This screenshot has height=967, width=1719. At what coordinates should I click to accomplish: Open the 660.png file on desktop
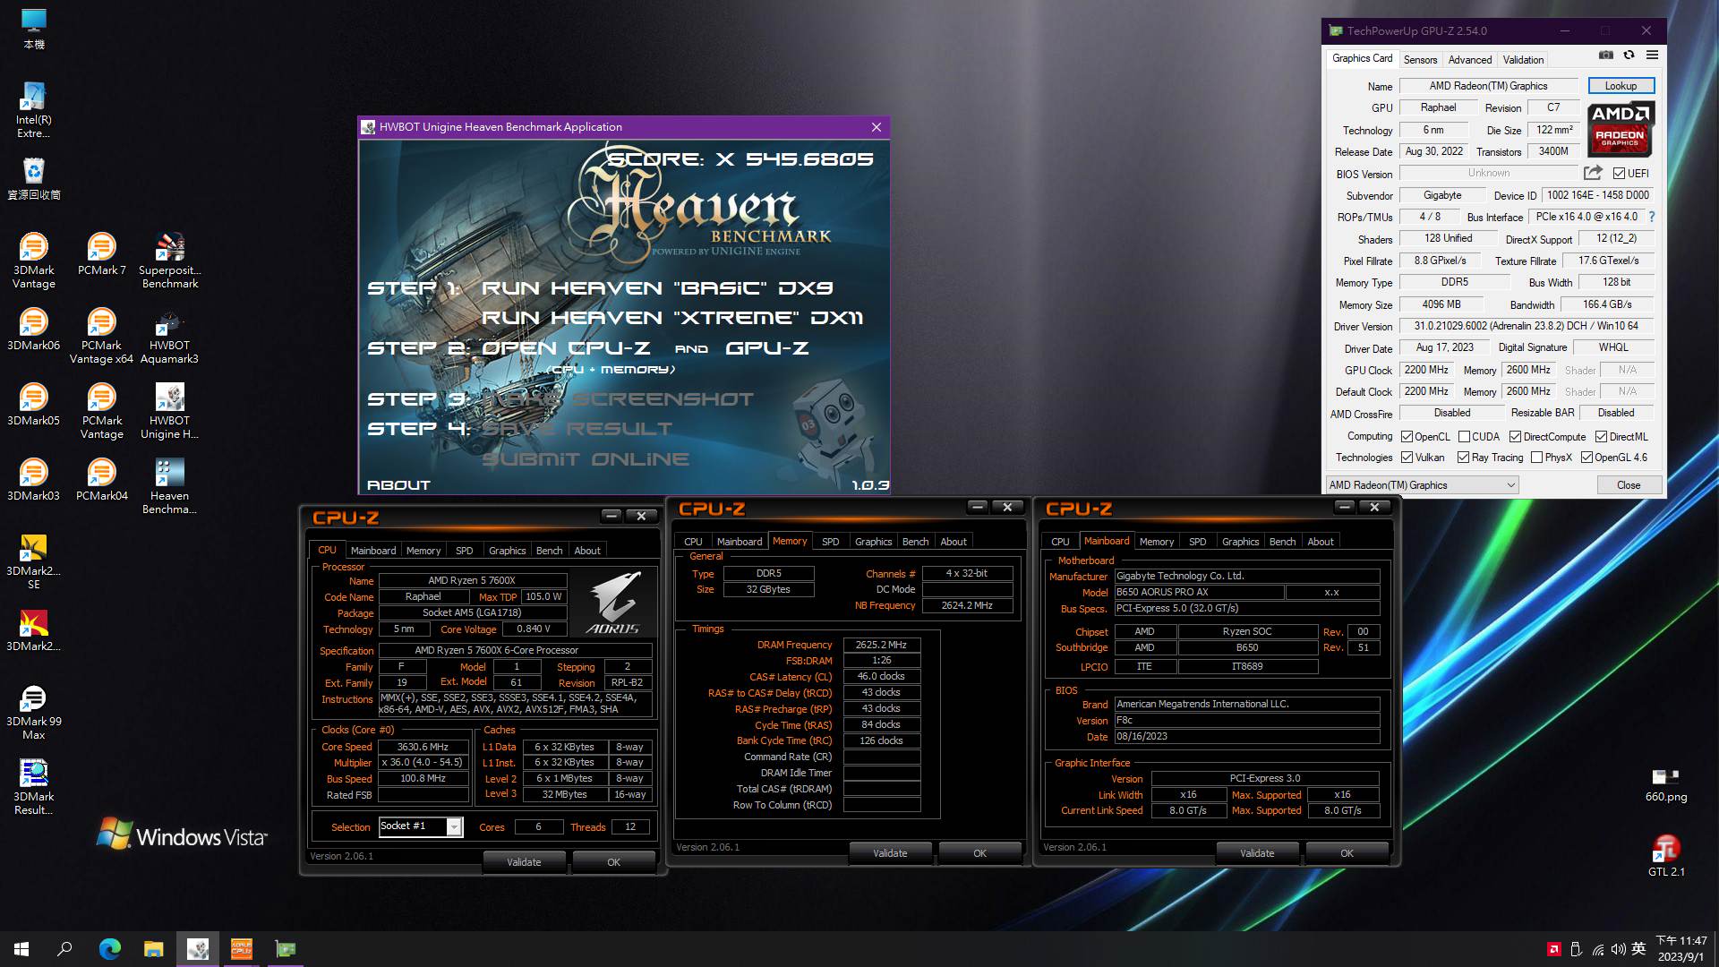click(x=1665, y=784)
